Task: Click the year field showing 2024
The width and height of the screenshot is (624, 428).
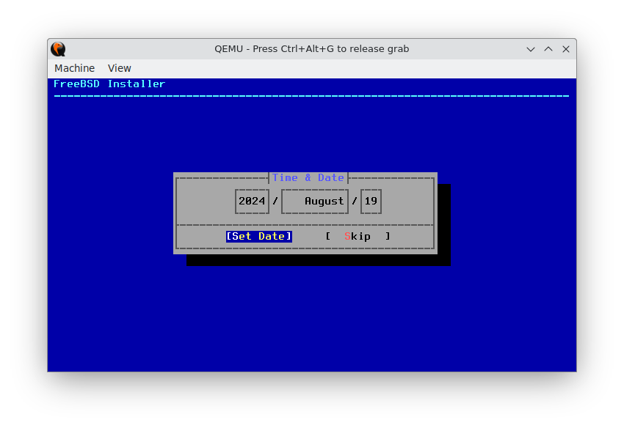Action: [252, 201]
